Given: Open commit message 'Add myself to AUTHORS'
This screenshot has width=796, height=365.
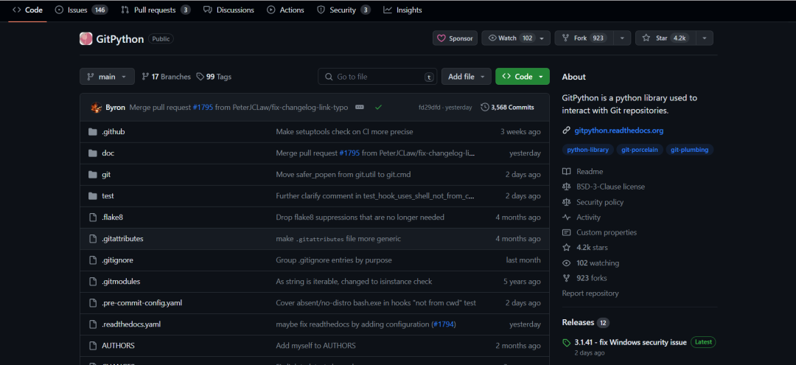Looking at the screenshot, I should tap(315, 346).
